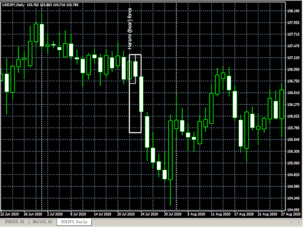This screenshot has height=227, width=303.
Task: Click the 108.195 price label
Action: tap(293, 11)
